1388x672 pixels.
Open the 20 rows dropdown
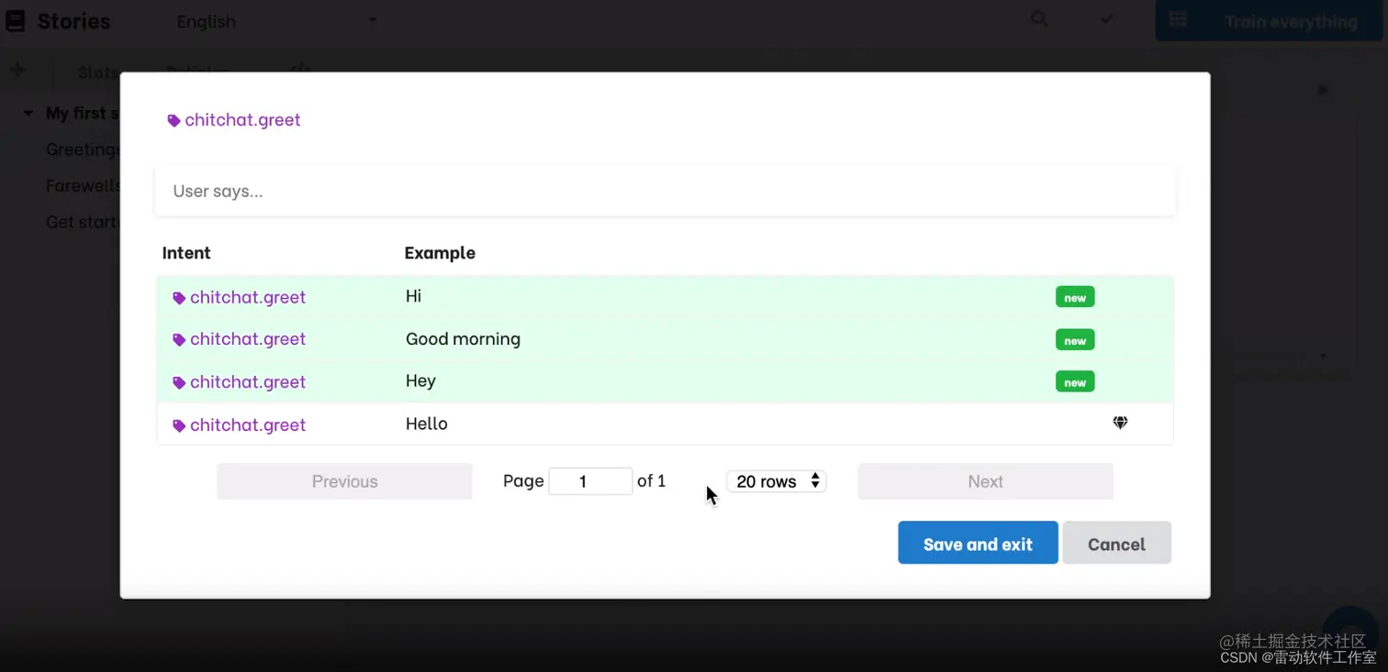[x=777, y=481]
